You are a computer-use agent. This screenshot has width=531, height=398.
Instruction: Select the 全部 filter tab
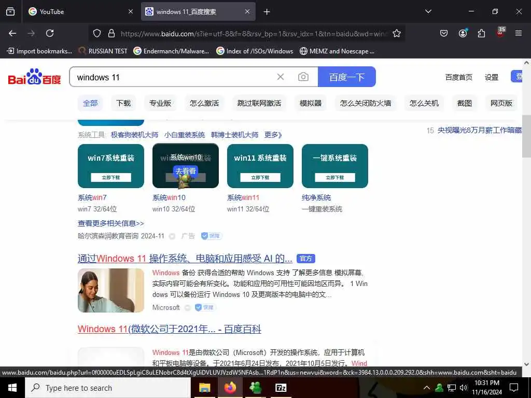90,103
